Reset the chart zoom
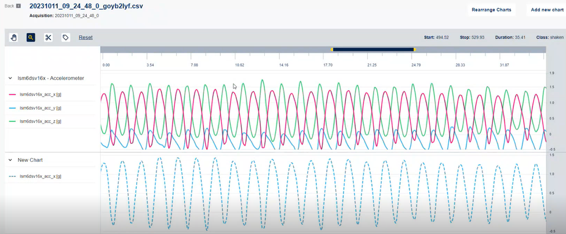This screenshot has height=234, width=566. click(x=86, y=38)
